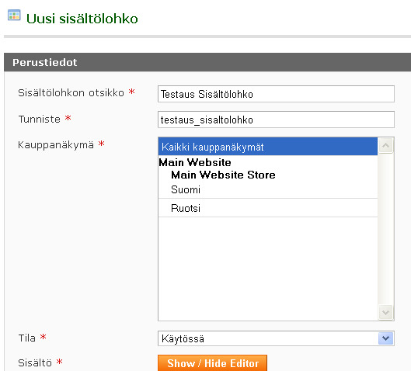This screenshot has width=411, height=371.
Task: Click the Uusi sisältölohko page heading
Action: (82, 19)
